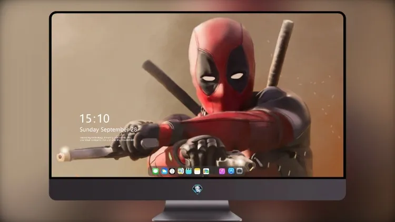The width and height of the screenshot is (395, 222).
Task: Click the Sunday September 28 date text
Action: 108,129
